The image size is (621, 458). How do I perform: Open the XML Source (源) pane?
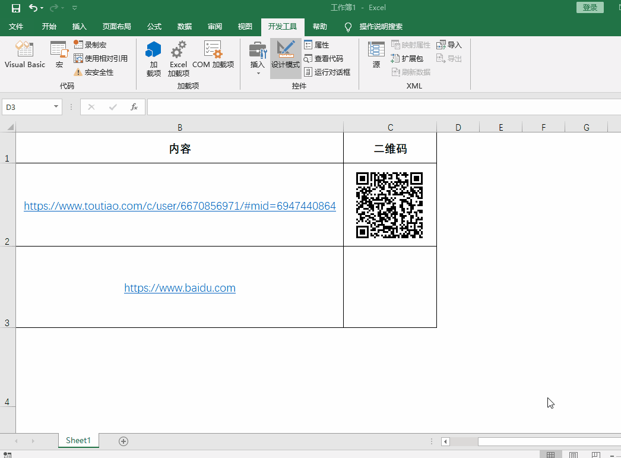(x=376, y=55)
